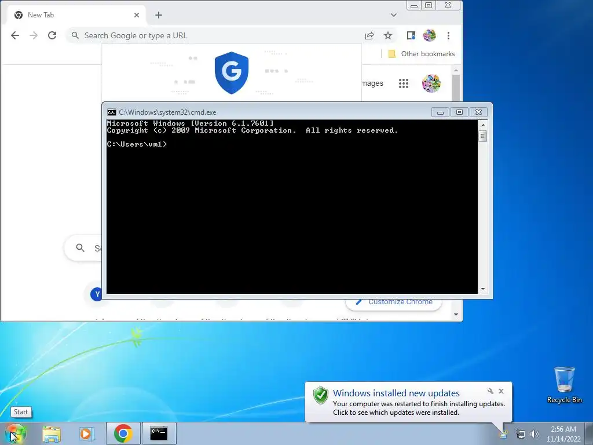Go forward with Chrome's forward arrow

[x=34, y=35]
